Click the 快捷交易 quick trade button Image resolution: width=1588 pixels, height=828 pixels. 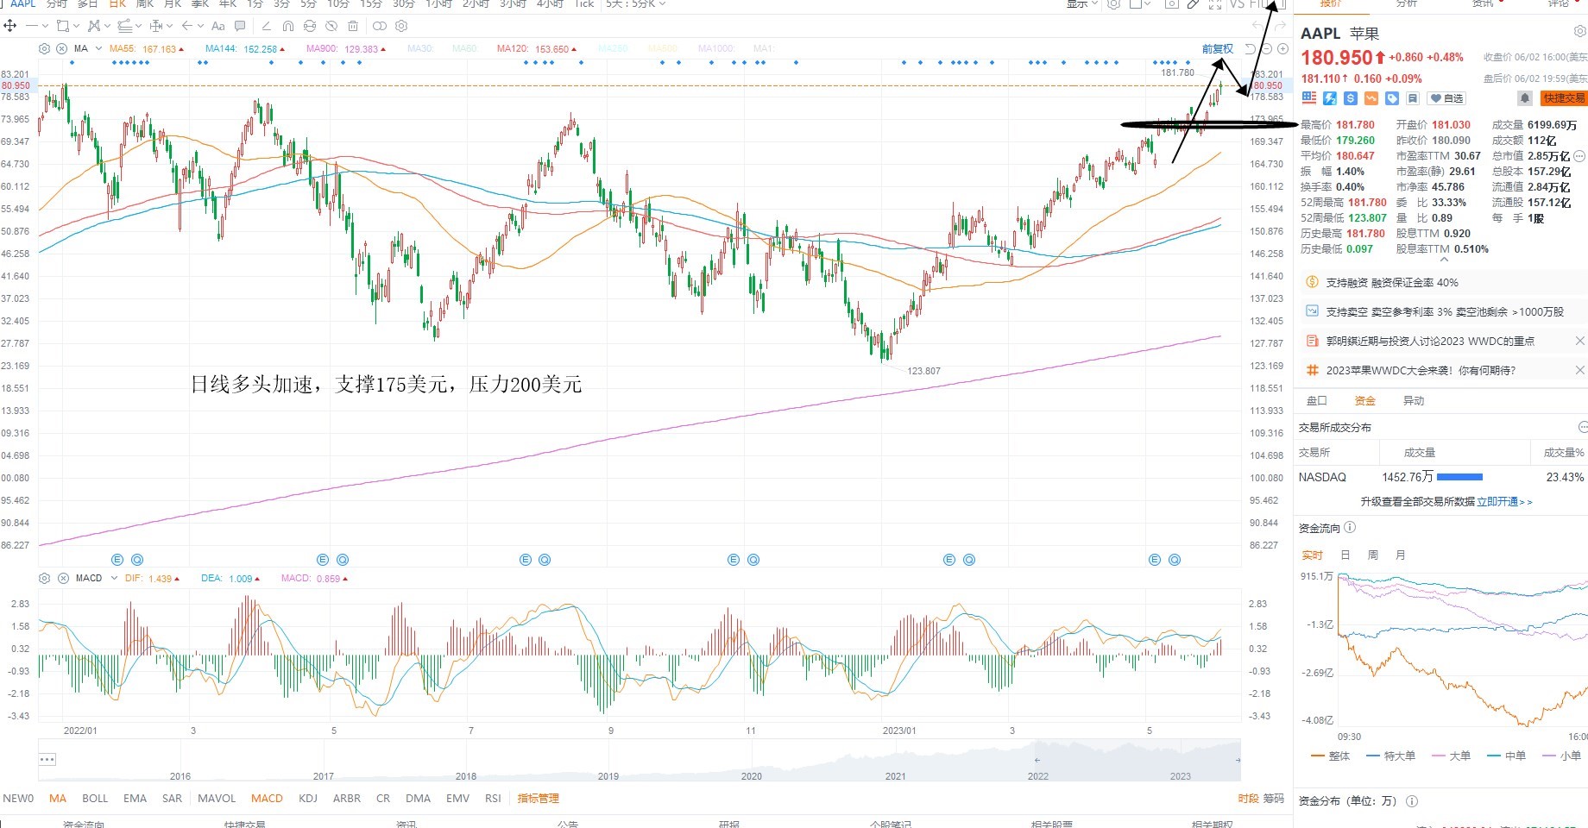[1564, 98]
